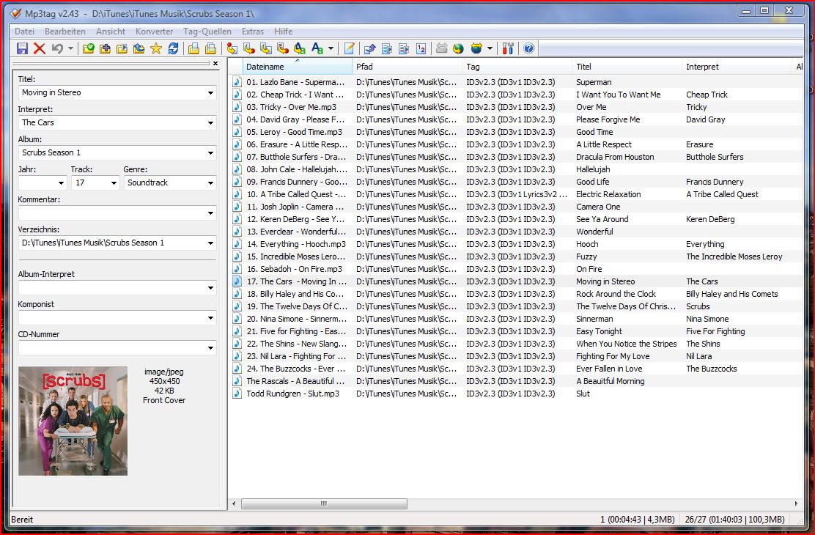815x535 pixels.
Task: Click the 'Aa' icon with yellow arrow
Action: 299,48
